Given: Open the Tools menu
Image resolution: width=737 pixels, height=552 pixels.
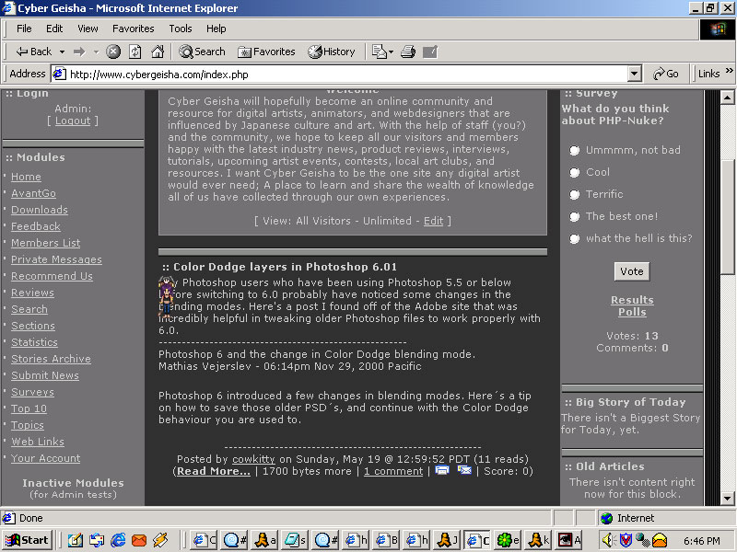Looking at the screenshot, I should click(x=181, y=29).
